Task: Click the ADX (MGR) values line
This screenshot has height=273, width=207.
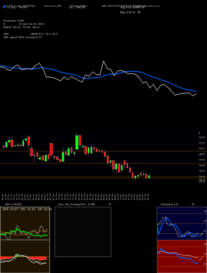Action: click(31, 34)
